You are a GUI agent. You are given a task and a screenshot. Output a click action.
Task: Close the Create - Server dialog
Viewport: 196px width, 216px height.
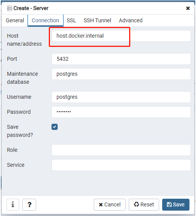188,8
